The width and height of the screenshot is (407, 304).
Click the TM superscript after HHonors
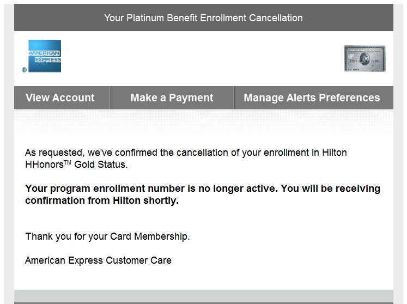pyautogui.click(x=83, y=161)
